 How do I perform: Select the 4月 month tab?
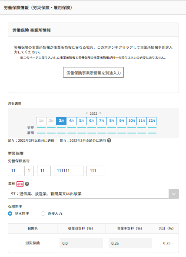[x=71, y=121]
